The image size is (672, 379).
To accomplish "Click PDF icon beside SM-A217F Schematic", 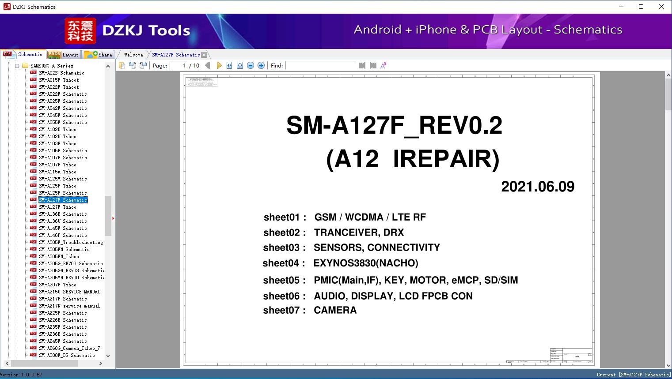I will [33, 299].
